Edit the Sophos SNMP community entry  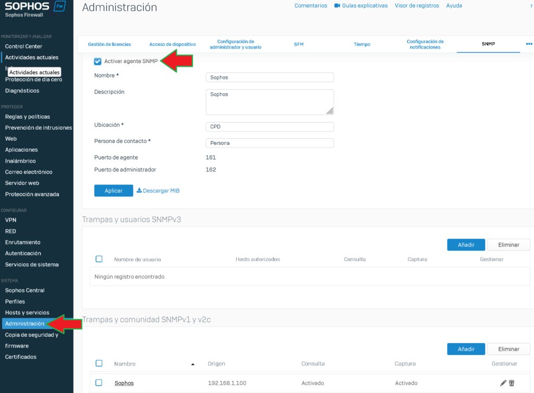502,383
